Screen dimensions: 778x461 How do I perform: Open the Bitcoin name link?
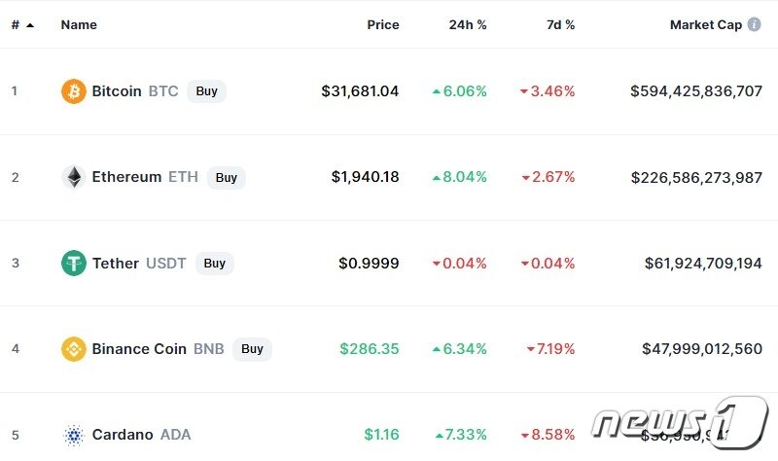(x=117, y=91)
